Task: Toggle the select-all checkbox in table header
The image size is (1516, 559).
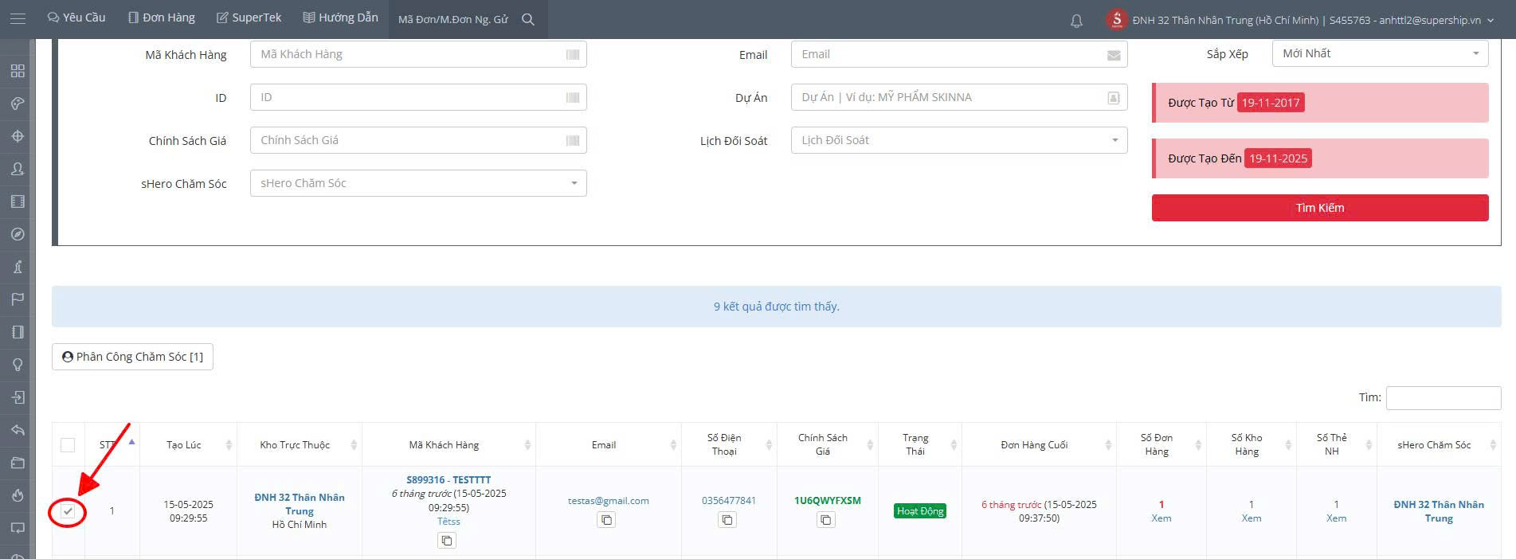Action: coord(68,445)
